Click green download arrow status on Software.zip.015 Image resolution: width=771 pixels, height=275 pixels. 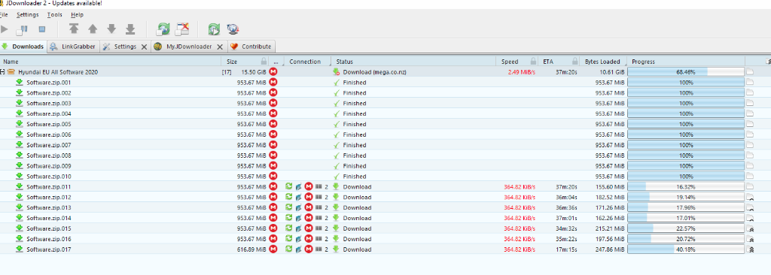[x=337, y=228]
